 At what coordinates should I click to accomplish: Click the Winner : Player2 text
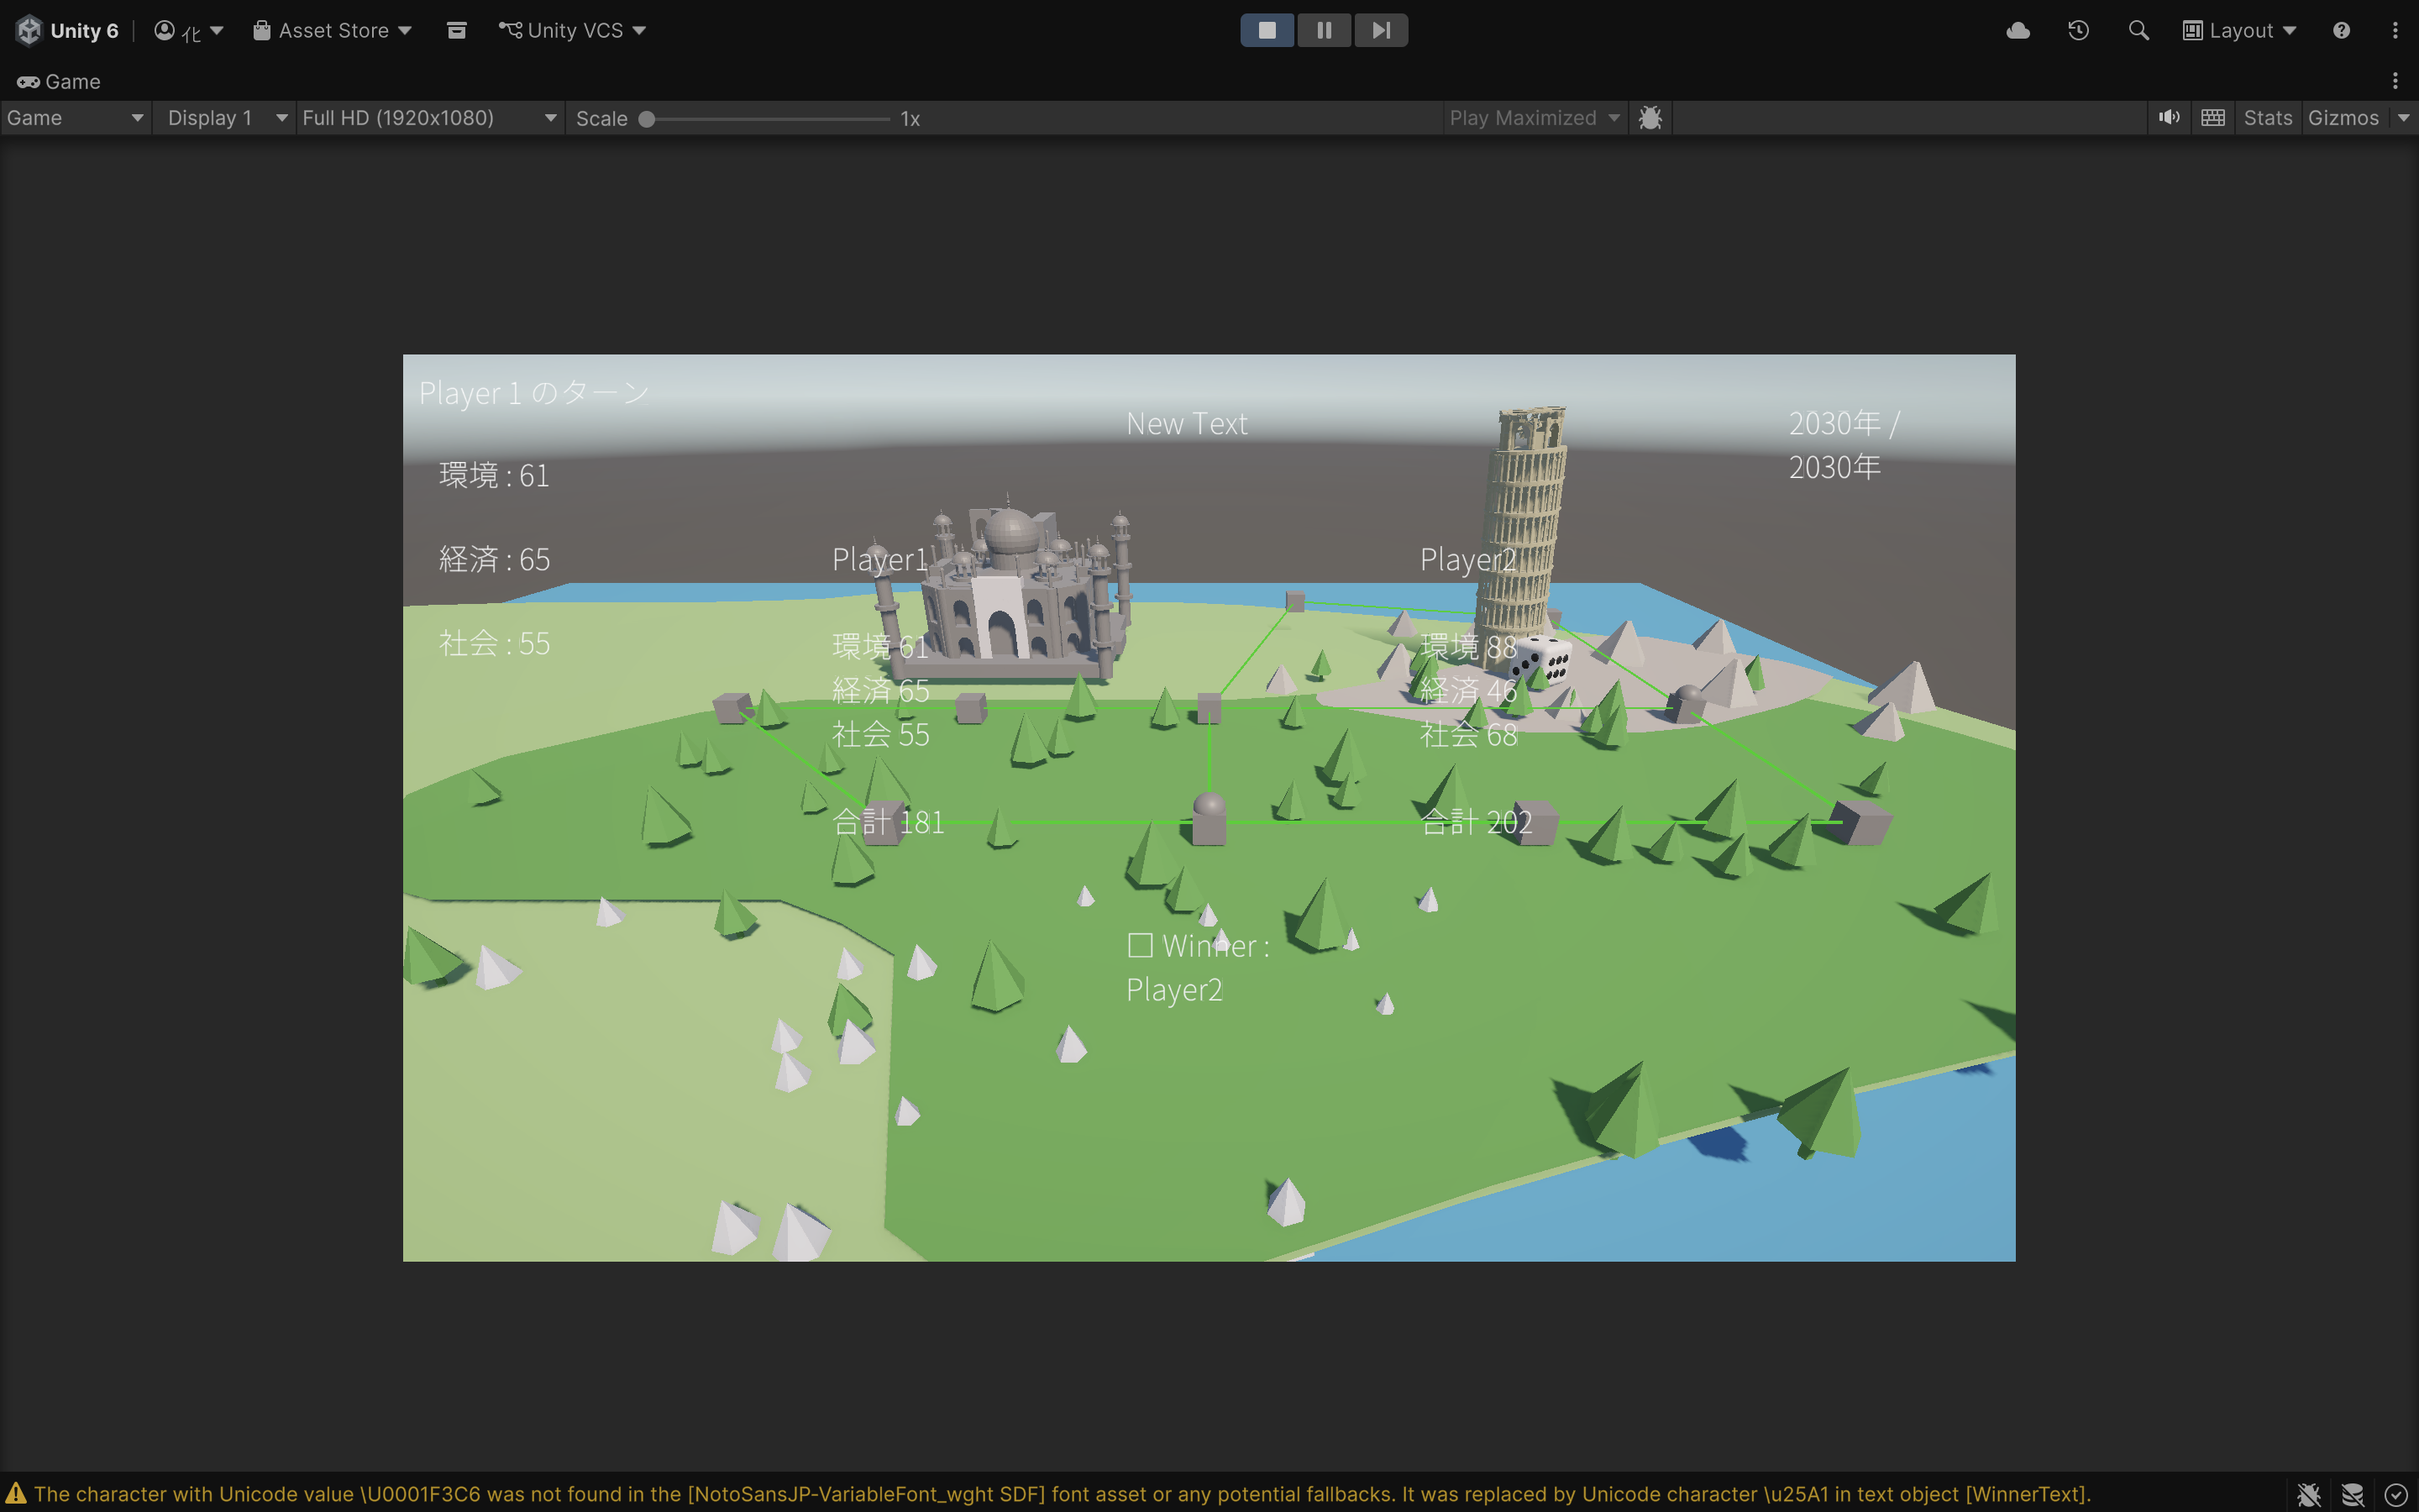tap(1198, 967)
